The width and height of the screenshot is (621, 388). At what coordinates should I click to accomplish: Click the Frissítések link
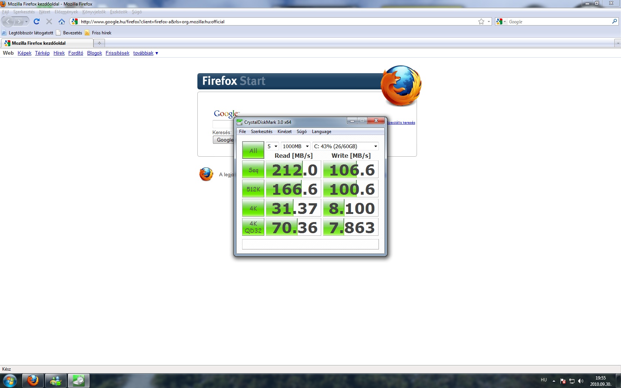pos(118,53)
